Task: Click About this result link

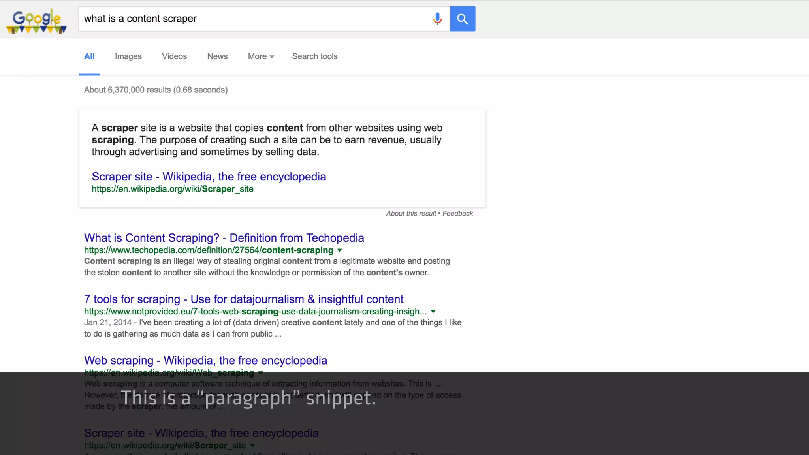Action: [x=411, y=213]
